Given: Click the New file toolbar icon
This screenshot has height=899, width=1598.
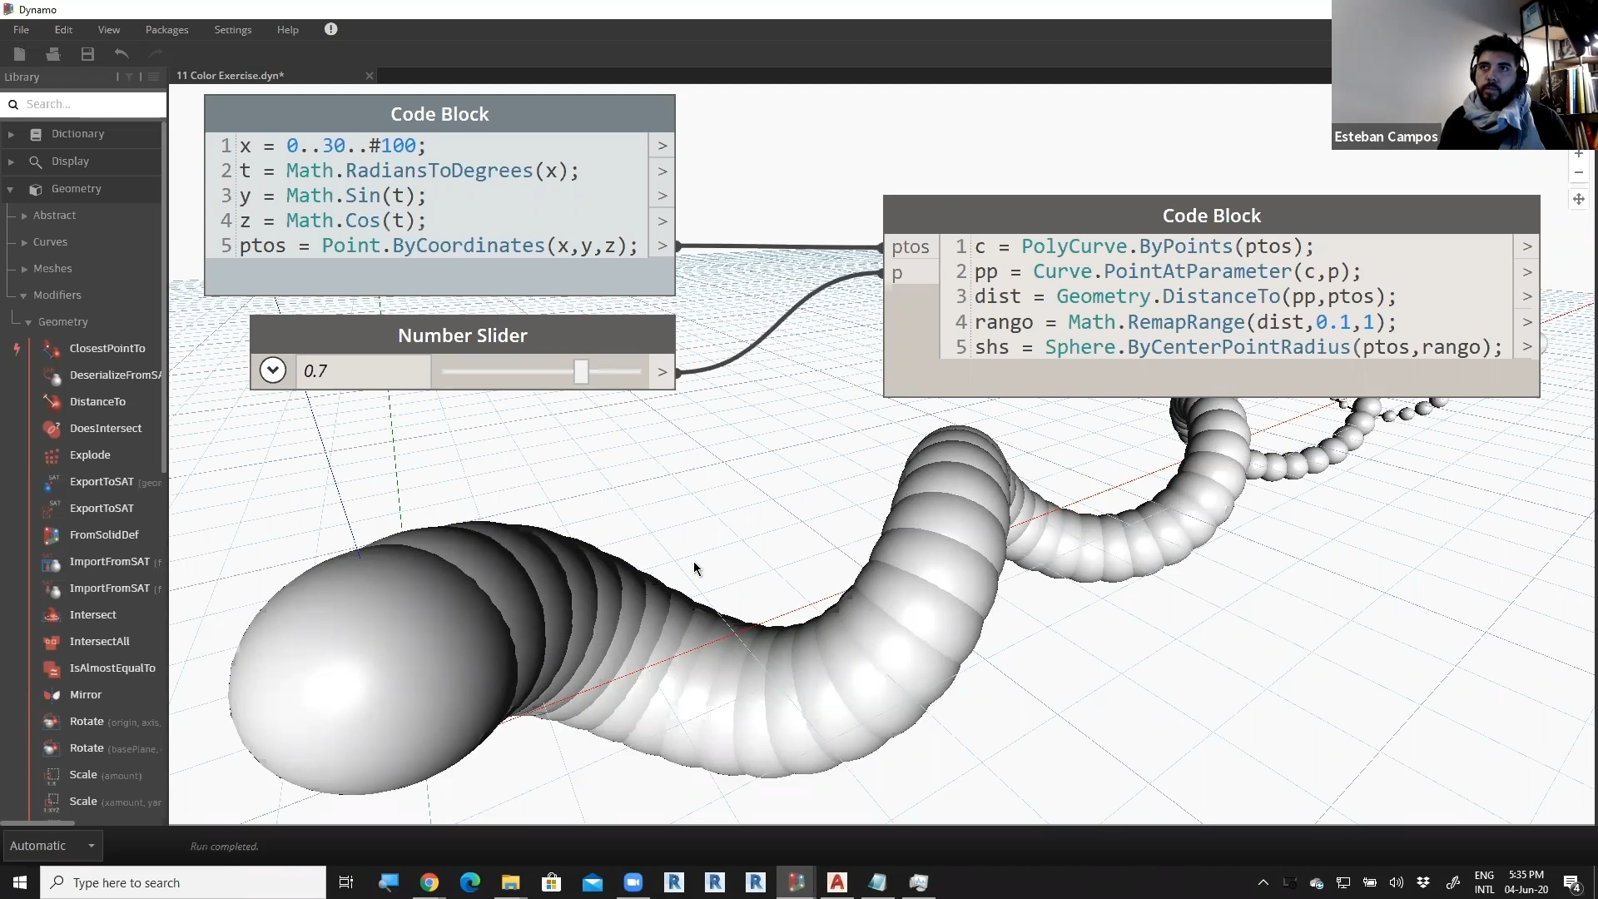Looking at the screenshot, I should click(19, 54).
